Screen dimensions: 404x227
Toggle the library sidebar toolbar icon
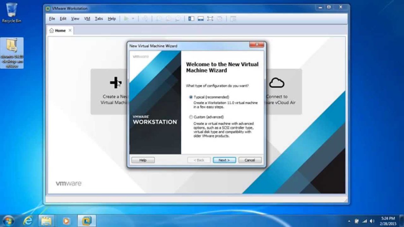click(191, 19)
